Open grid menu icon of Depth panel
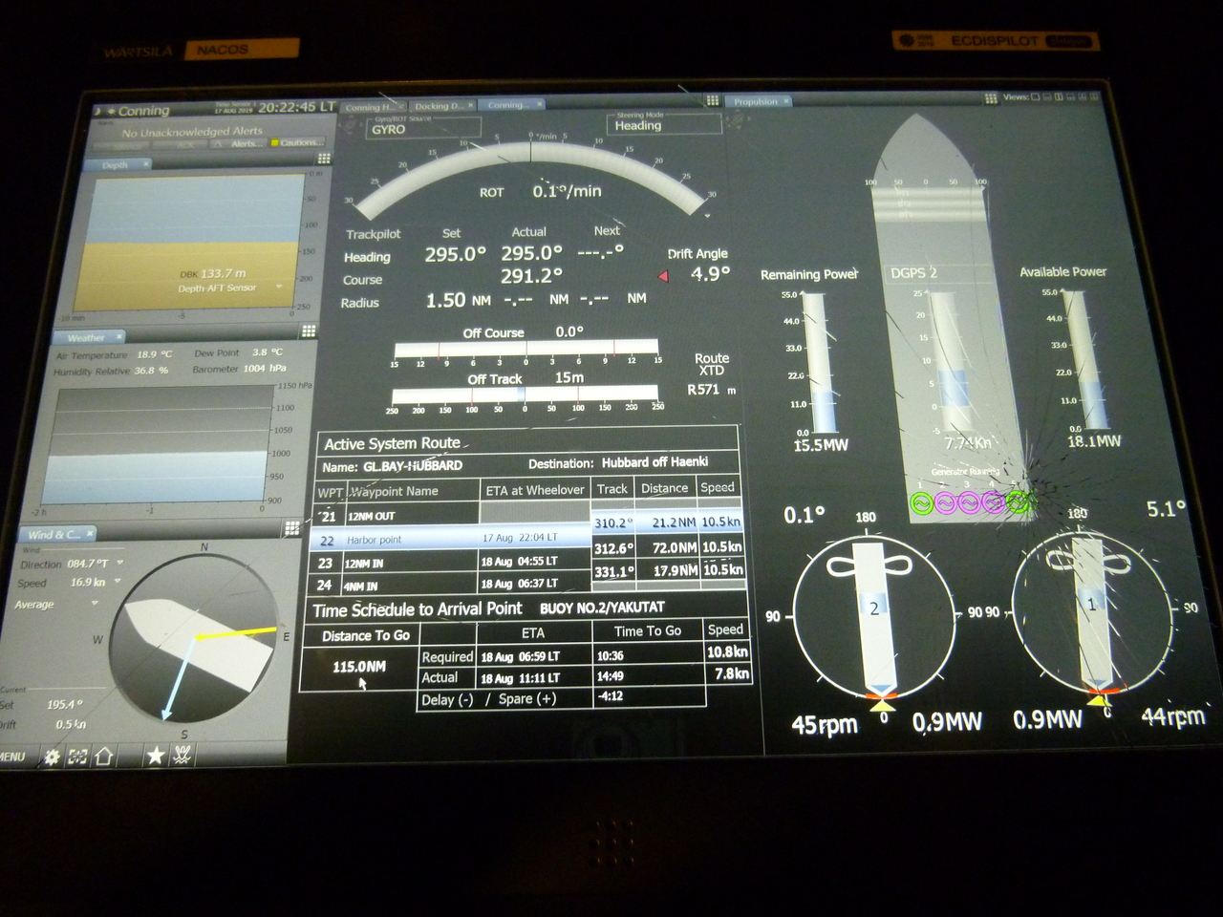This screenshot has height=917, width=1223. point(324,159)
